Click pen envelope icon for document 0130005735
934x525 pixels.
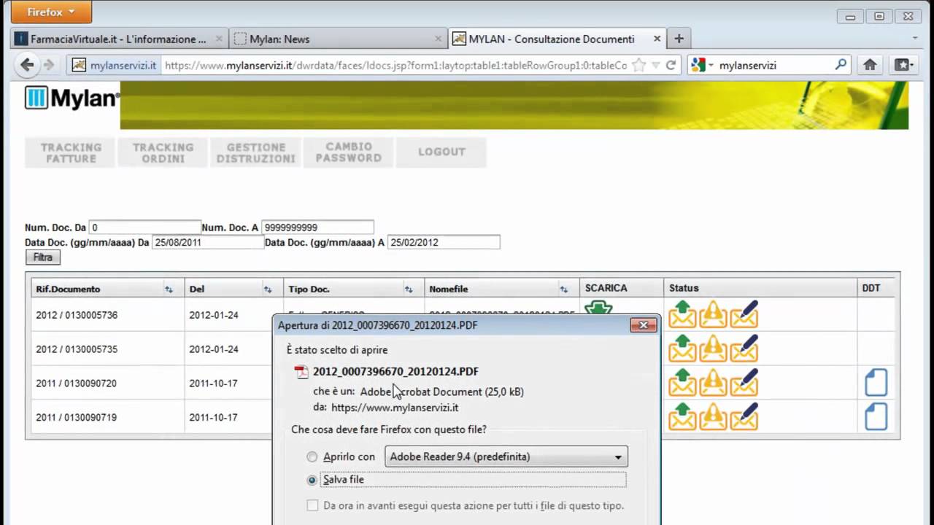[744, 349]
